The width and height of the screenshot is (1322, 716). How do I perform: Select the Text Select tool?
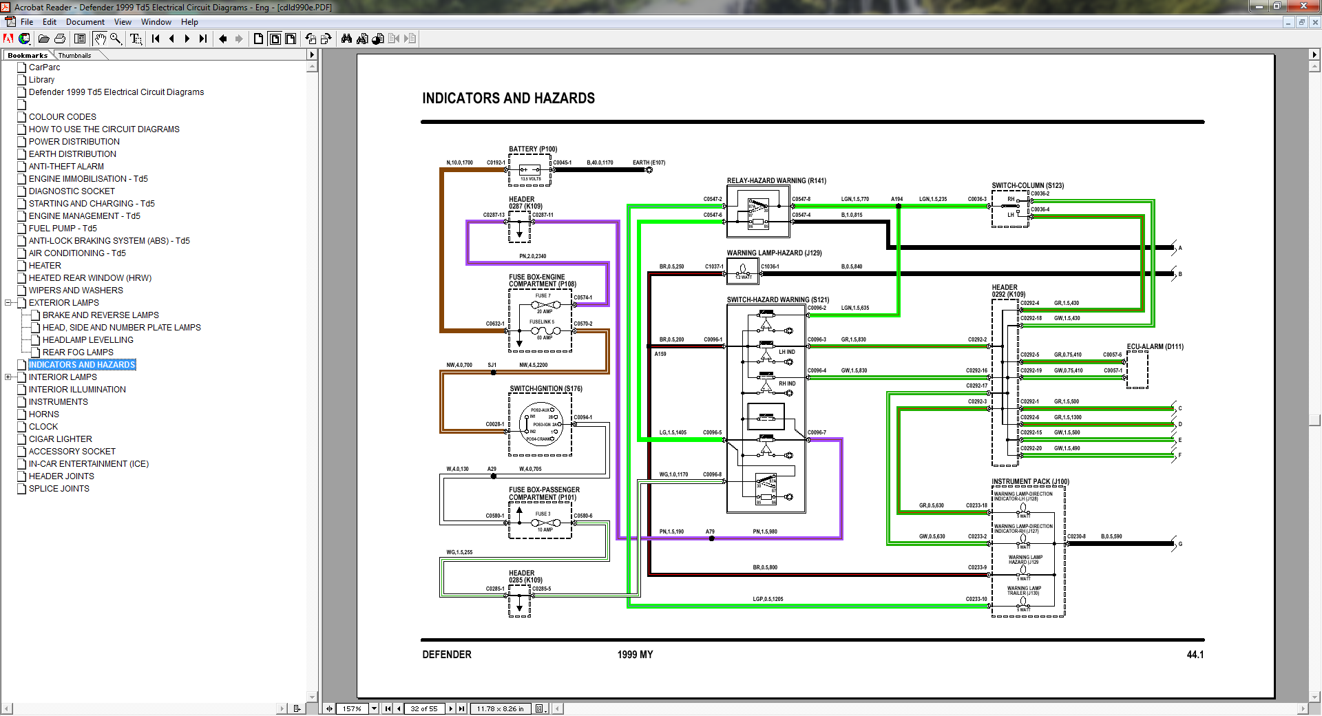[136, 39]
